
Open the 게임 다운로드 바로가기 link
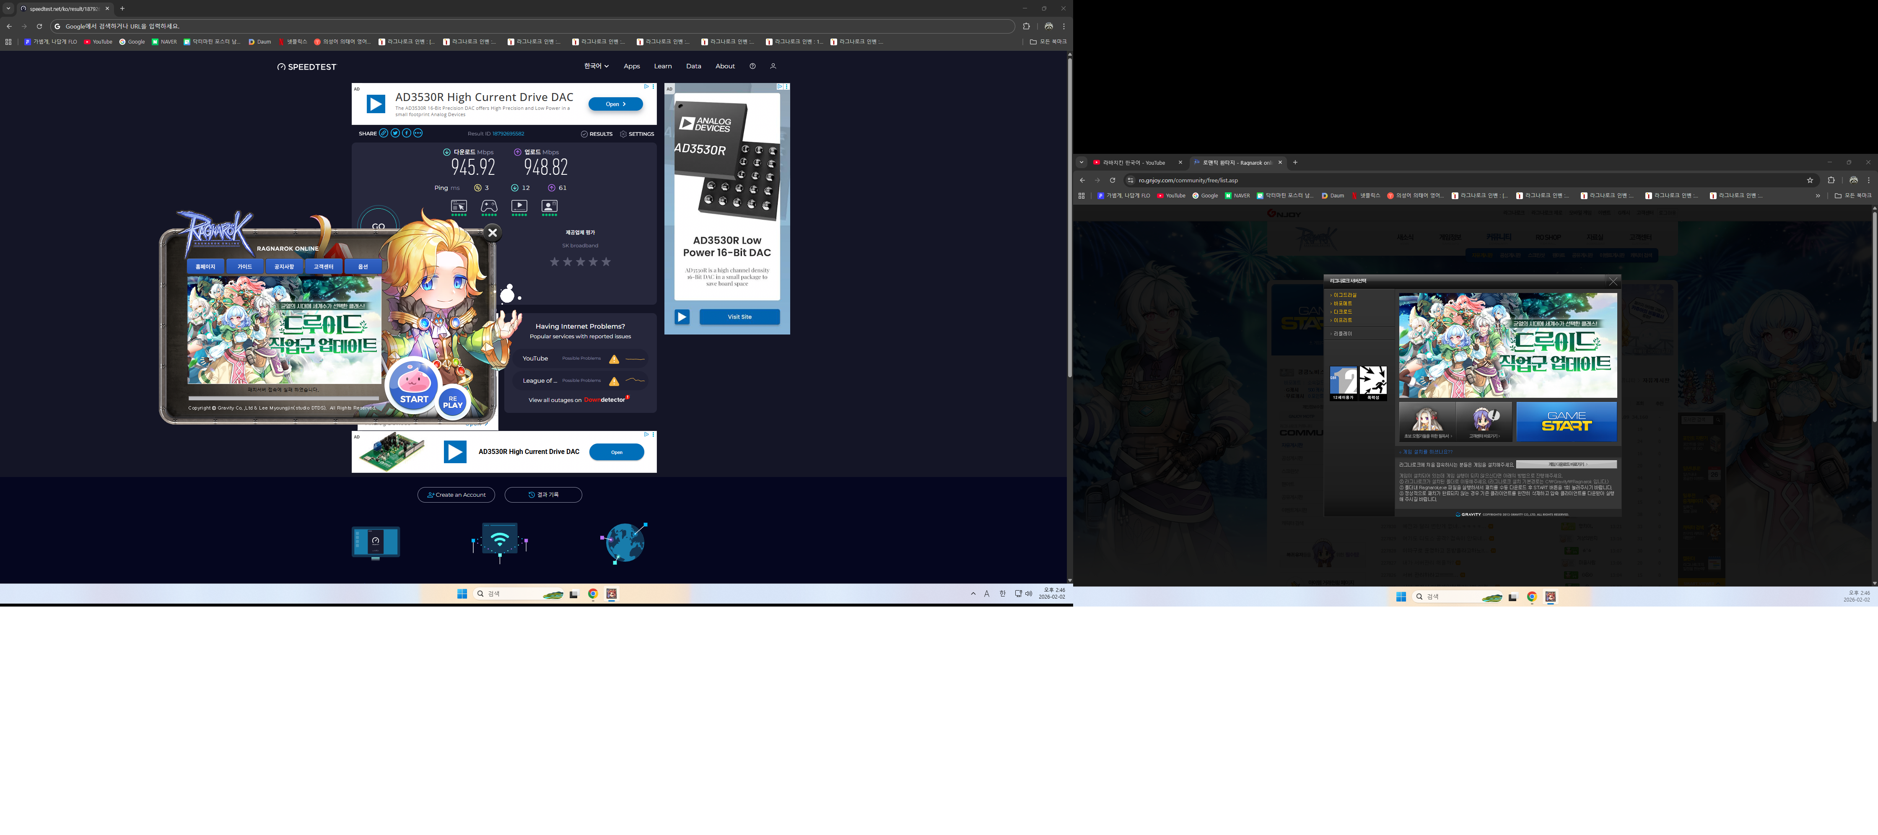tap(1566, 464)
